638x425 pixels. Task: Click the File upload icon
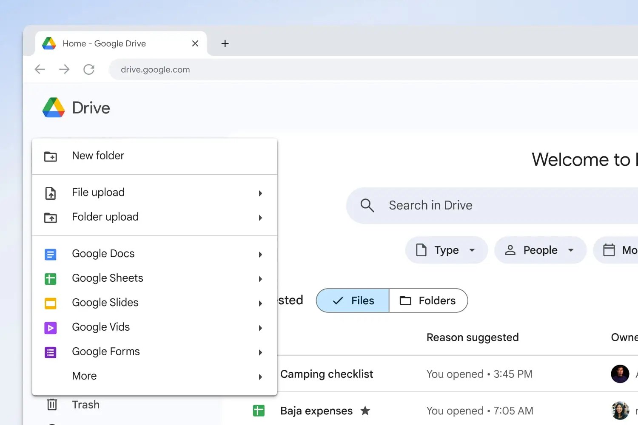[x=51, y=193]
